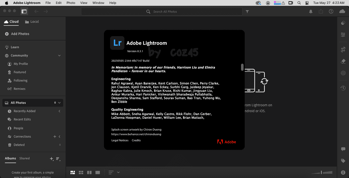The image size is (349, 178).
Task: Click Add Photos button
Action: 17,34
